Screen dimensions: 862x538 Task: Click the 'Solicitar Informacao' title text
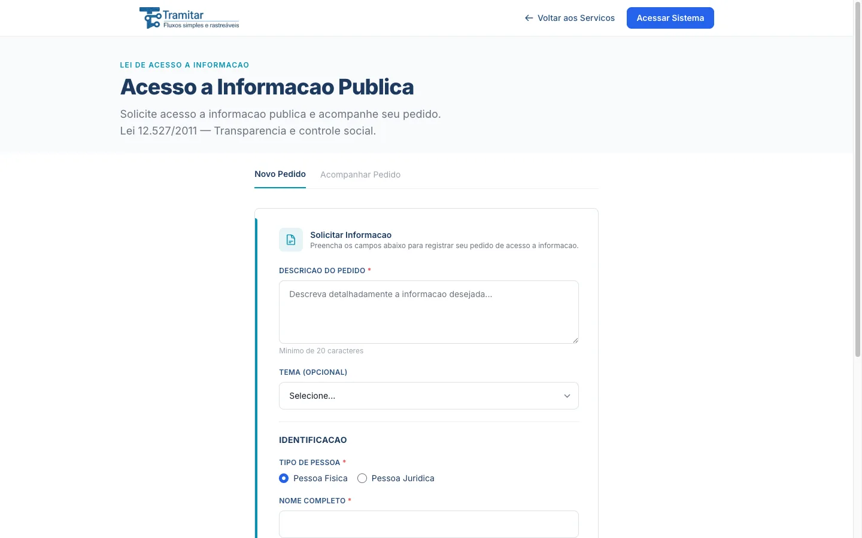[x=351, y=235]
